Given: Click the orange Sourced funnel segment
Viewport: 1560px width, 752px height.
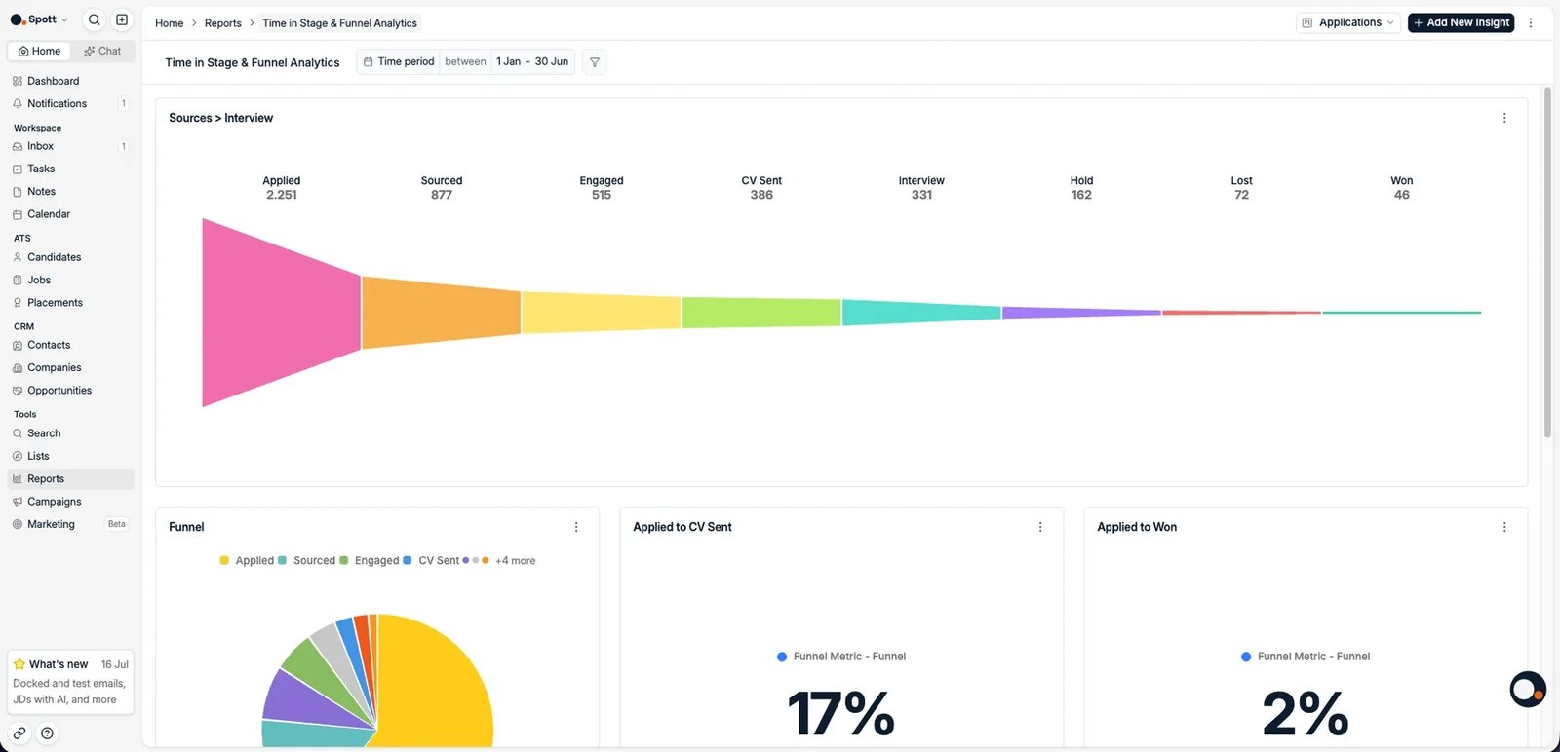Looking at the screenshot, I should tap(441, 312).
